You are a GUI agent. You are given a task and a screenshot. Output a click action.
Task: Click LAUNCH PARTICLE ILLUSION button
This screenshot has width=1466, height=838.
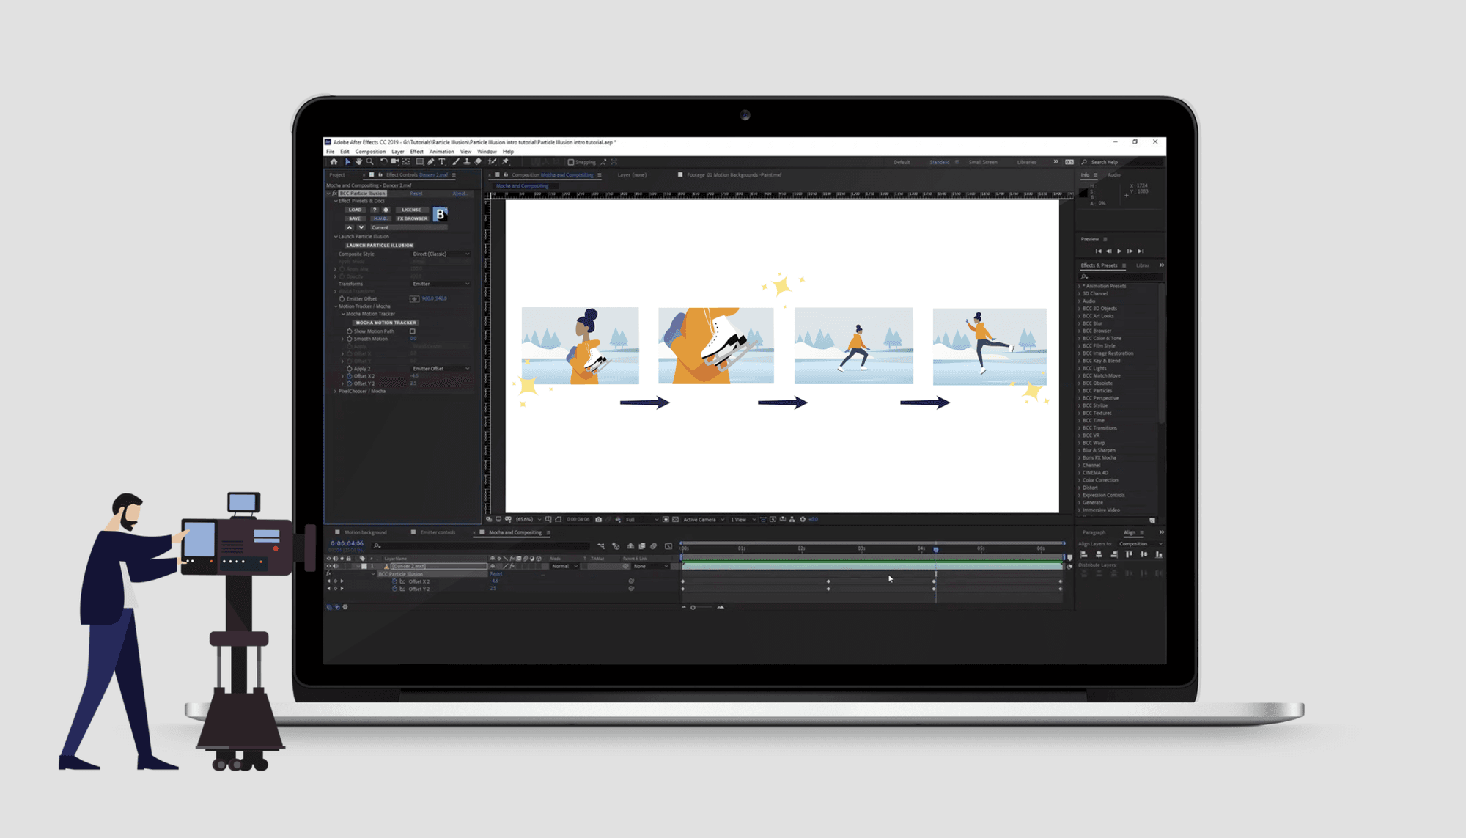coord(380,246)
